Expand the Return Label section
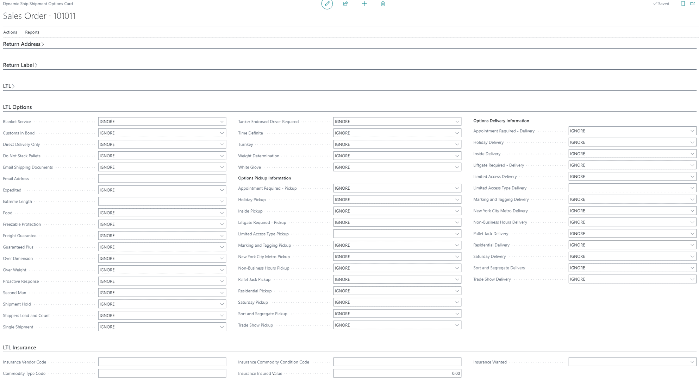 click(x=19, y=65)
